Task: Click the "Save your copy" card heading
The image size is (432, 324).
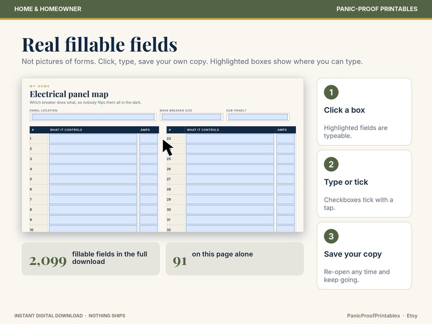Action: [353, 254]
